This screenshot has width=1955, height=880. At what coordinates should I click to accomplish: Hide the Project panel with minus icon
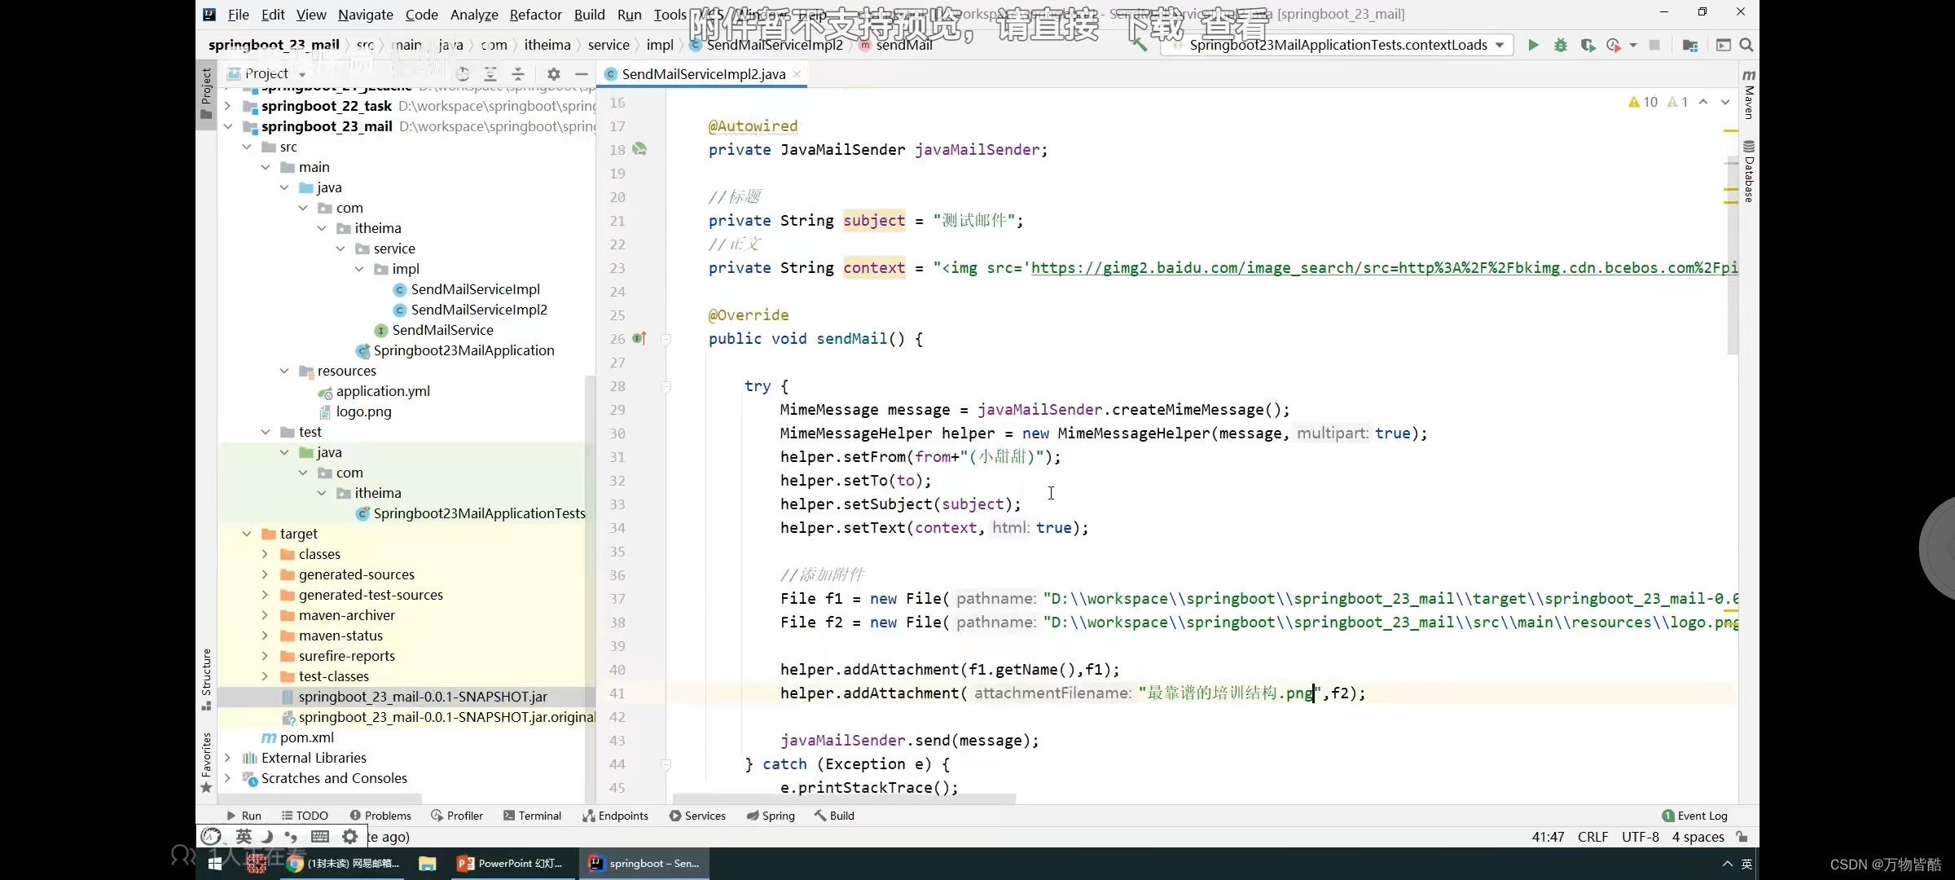tap(582, 73)
